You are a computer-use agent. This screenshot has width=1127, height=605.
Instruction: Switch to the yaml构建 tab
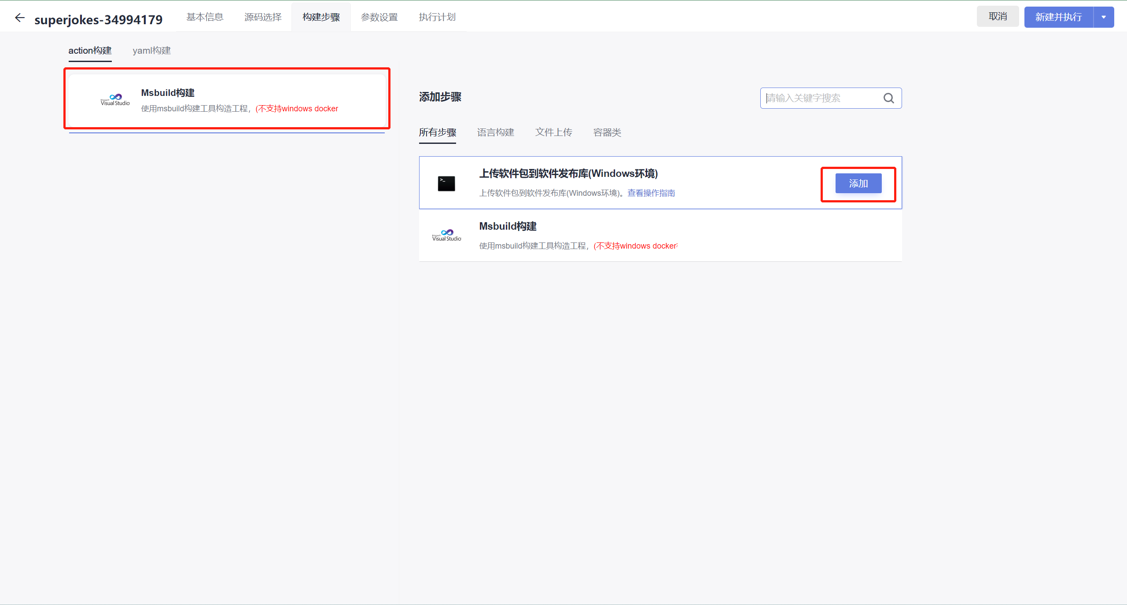pyautogui.click(x=152, y=51)
